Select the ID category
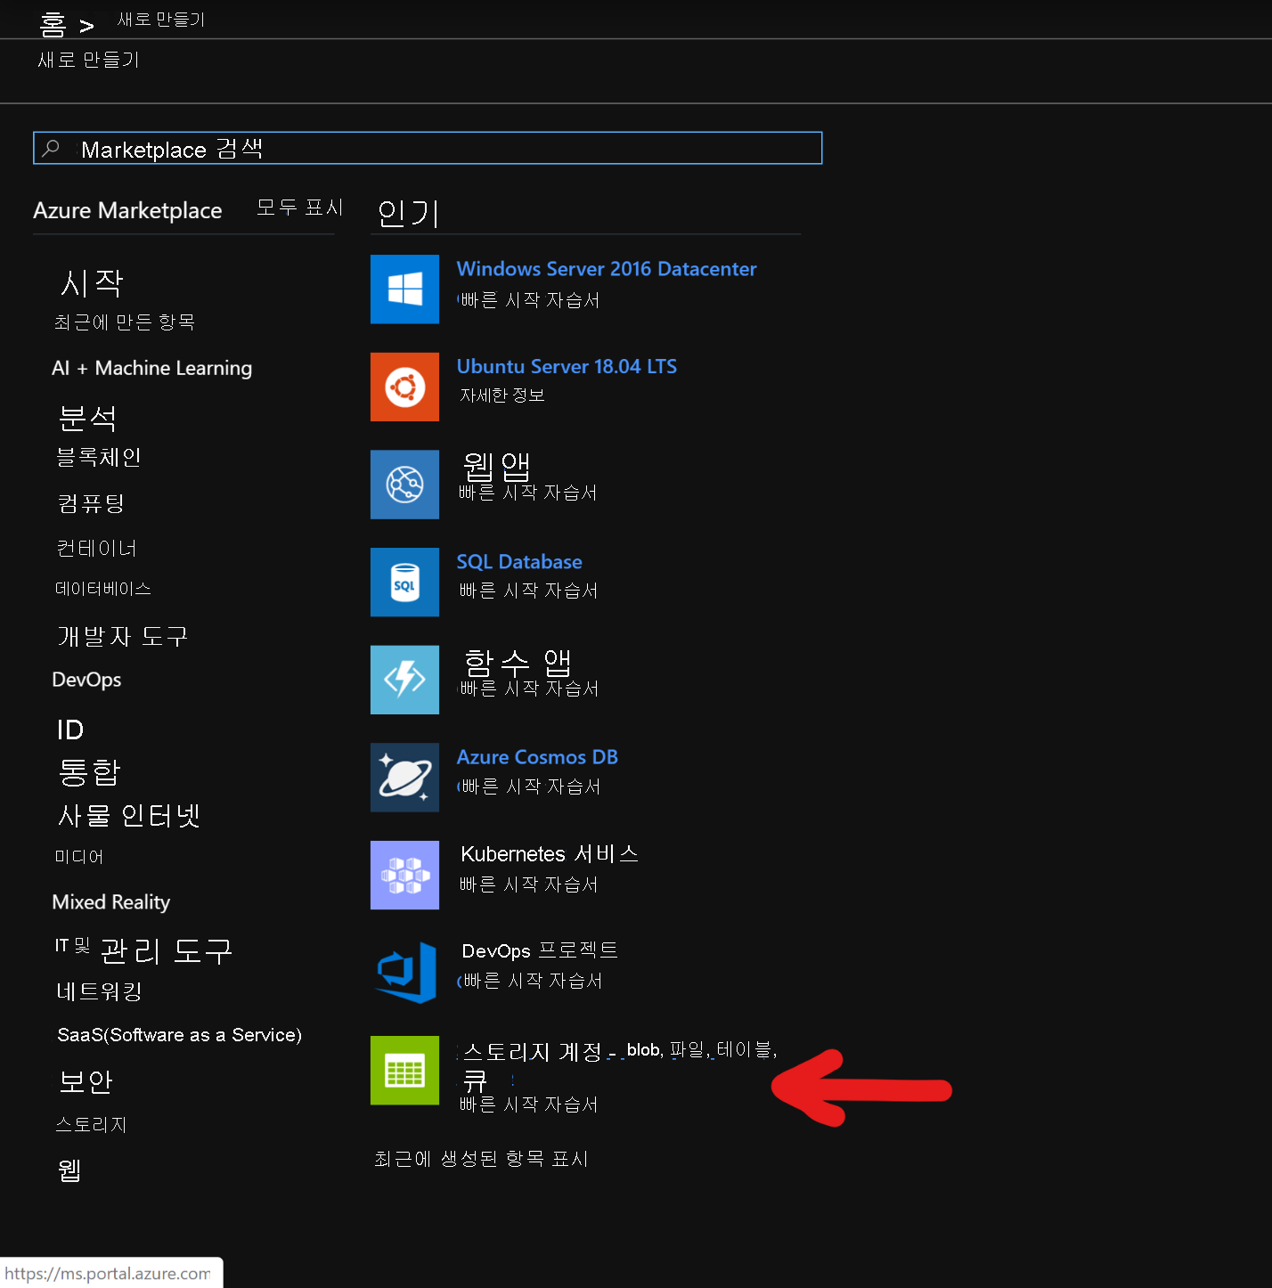The width and height of the screenshot is (1272, 1288). click(x=70, y=730)
